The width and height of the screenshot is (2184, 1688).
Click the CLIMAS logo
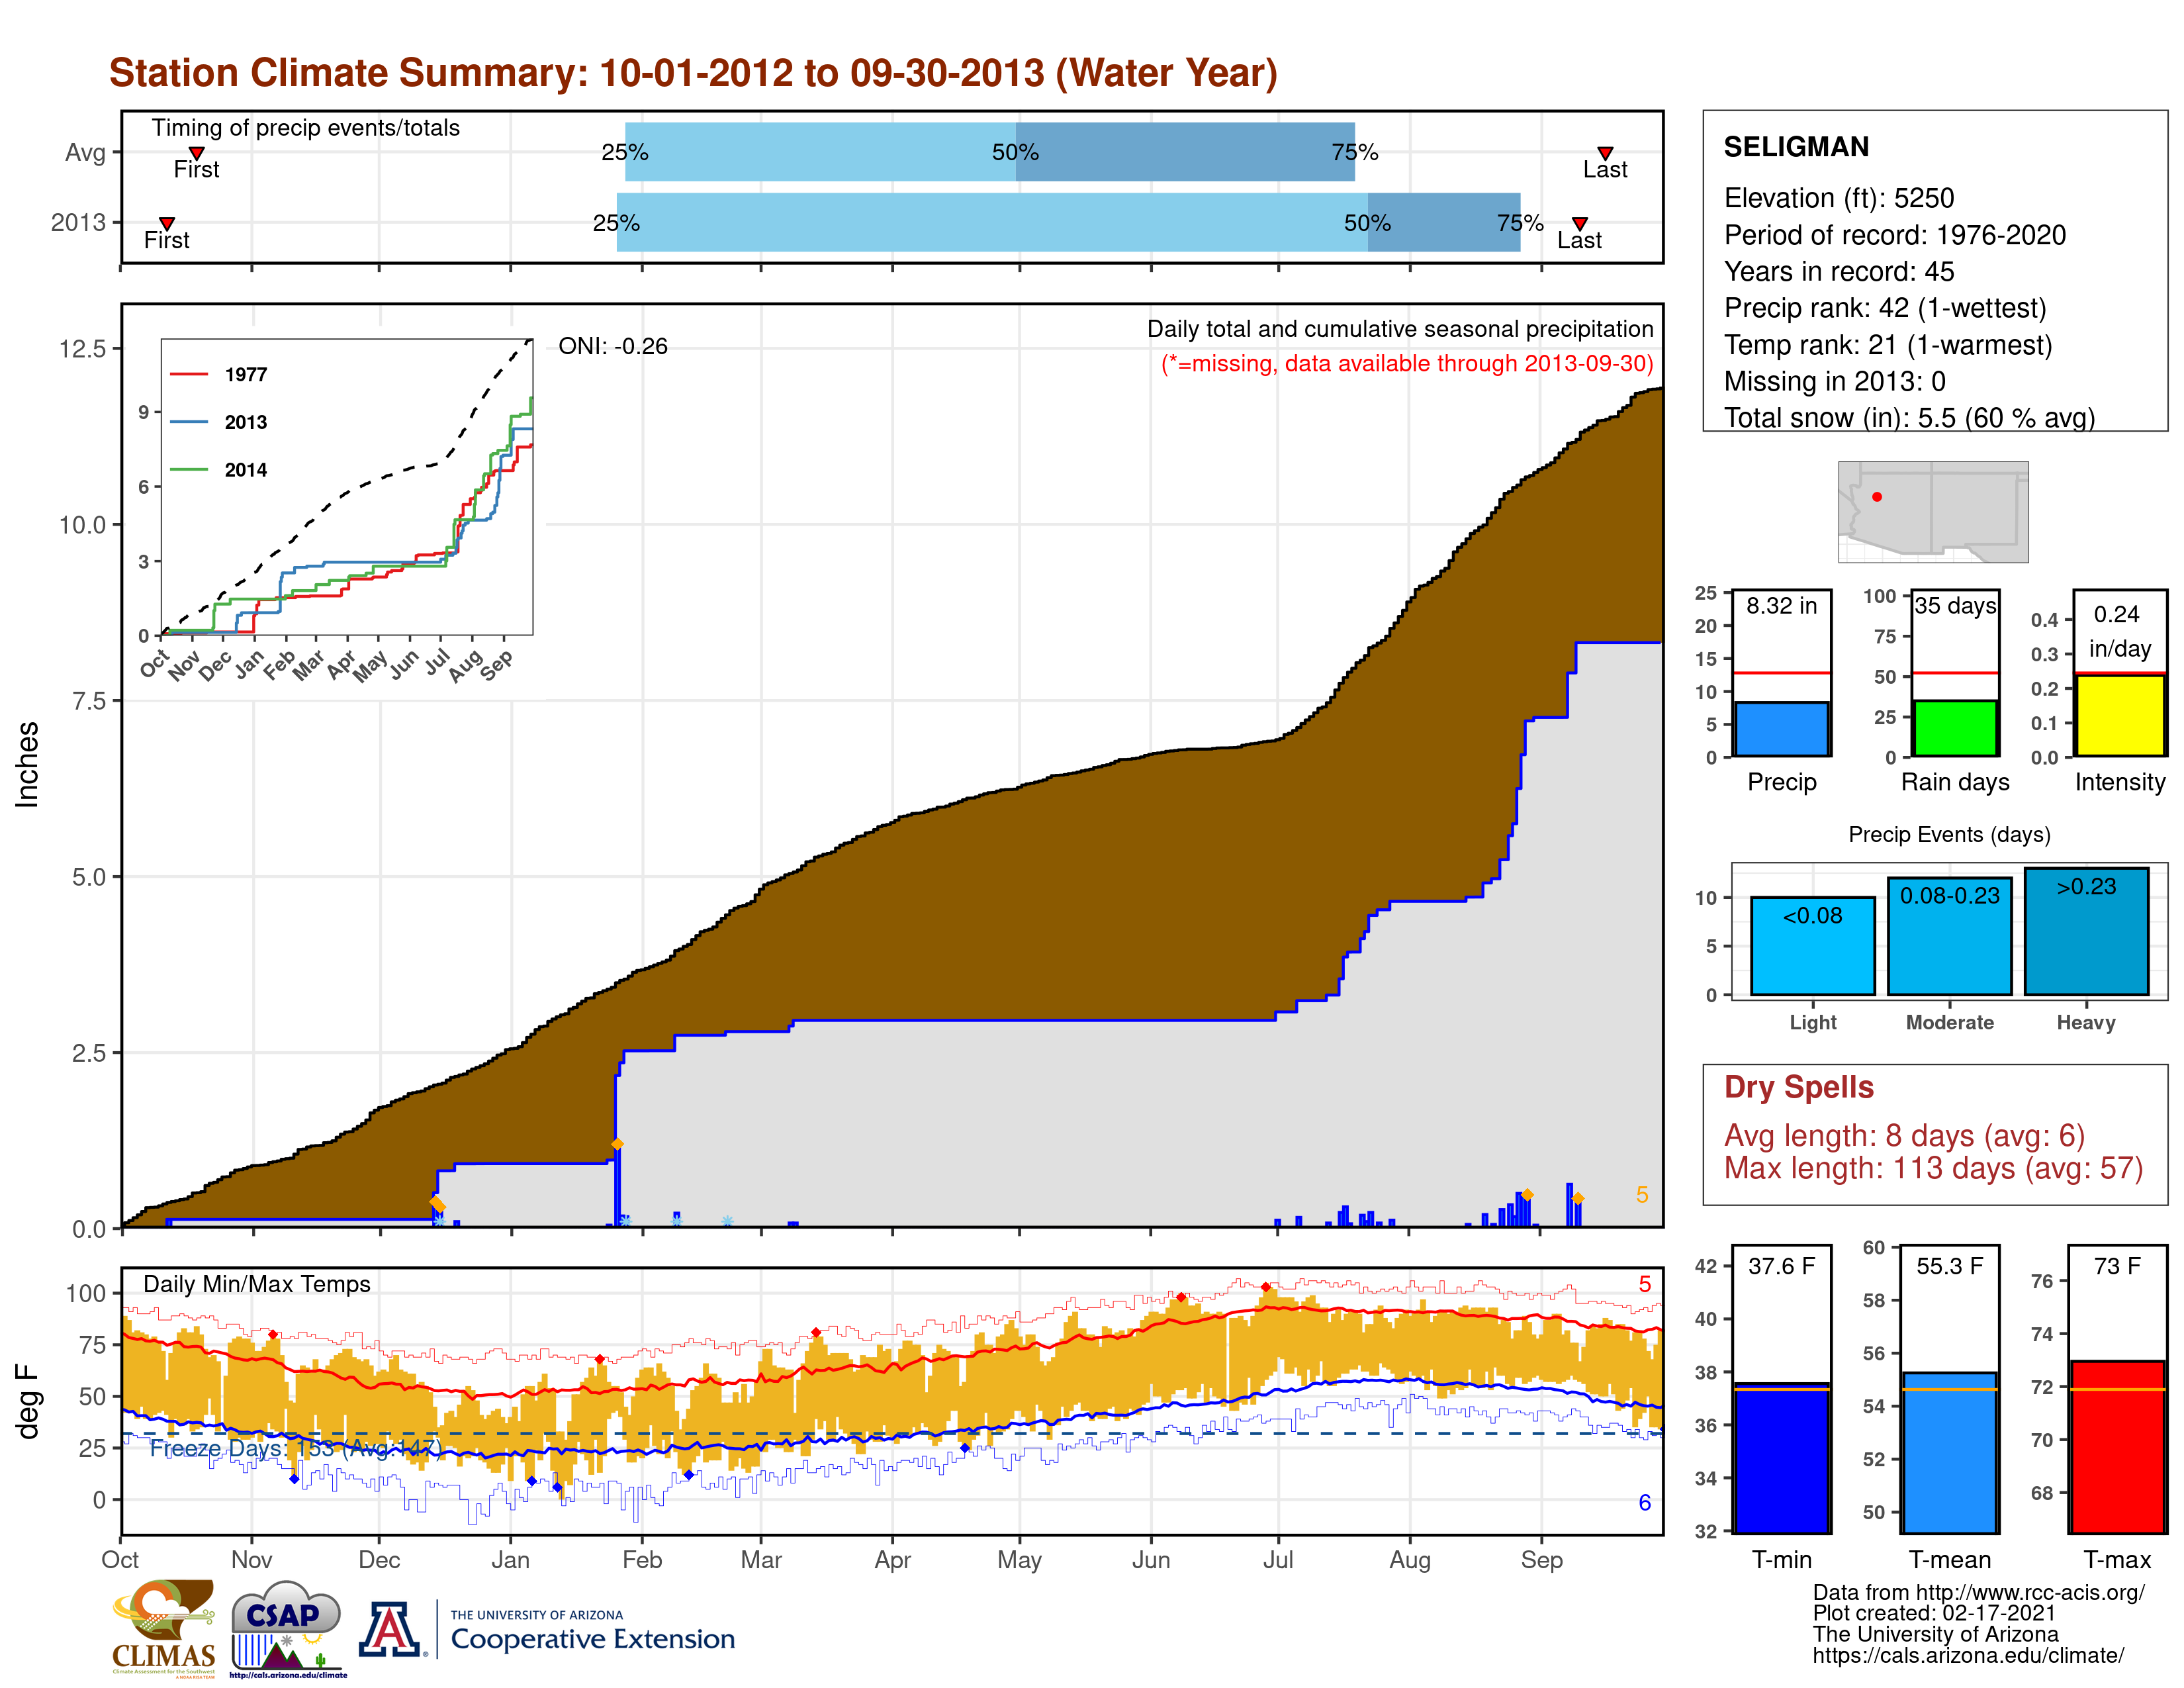pyautogui.click(x=163, y=1628)
